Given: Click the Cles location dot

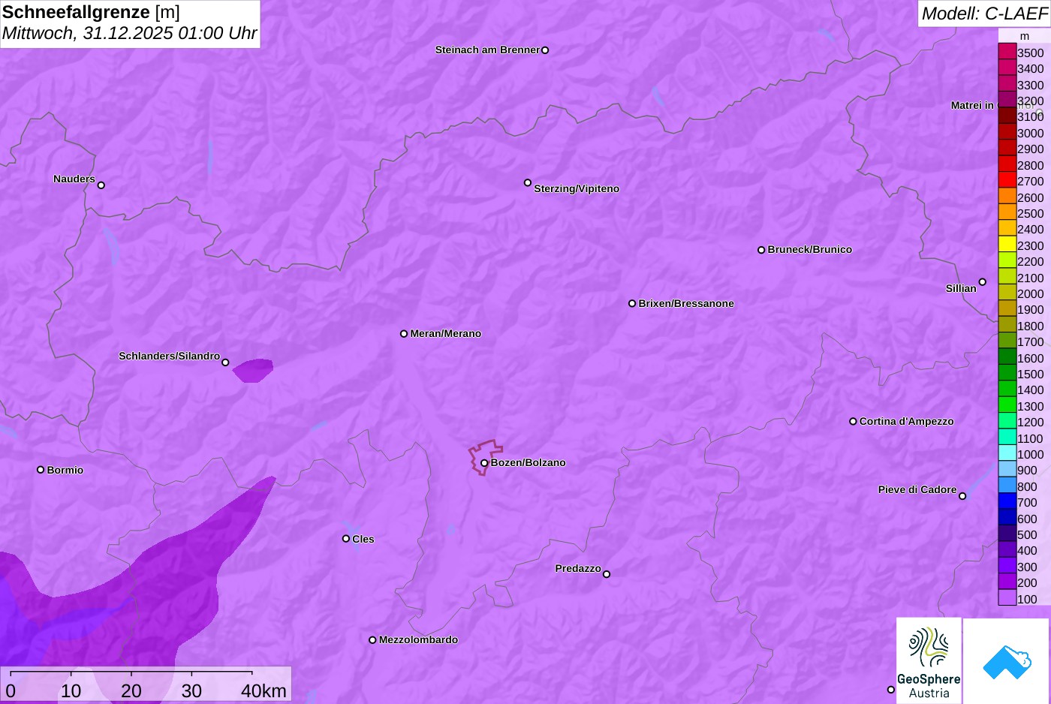Looking at the screenshot, I should [x=346, y=539].
